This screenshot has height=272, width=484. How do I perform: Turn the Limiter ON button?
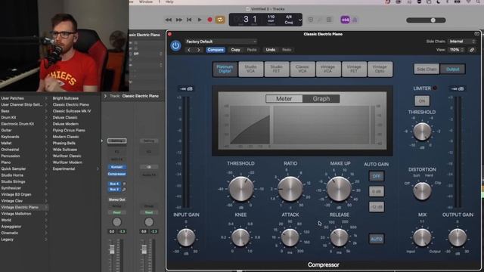(422, 100)
